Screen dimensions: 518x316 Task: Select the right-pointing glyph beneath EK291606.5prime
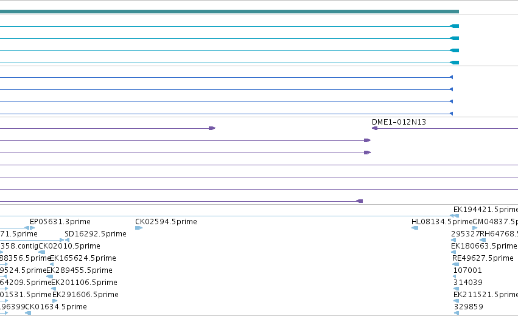click(x=55, y=301)
